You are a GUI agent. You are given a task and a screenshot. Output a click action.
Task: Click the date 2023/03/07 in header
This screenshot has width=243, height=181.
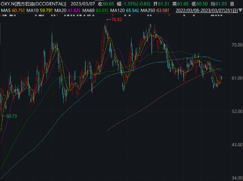pos(83,4)
